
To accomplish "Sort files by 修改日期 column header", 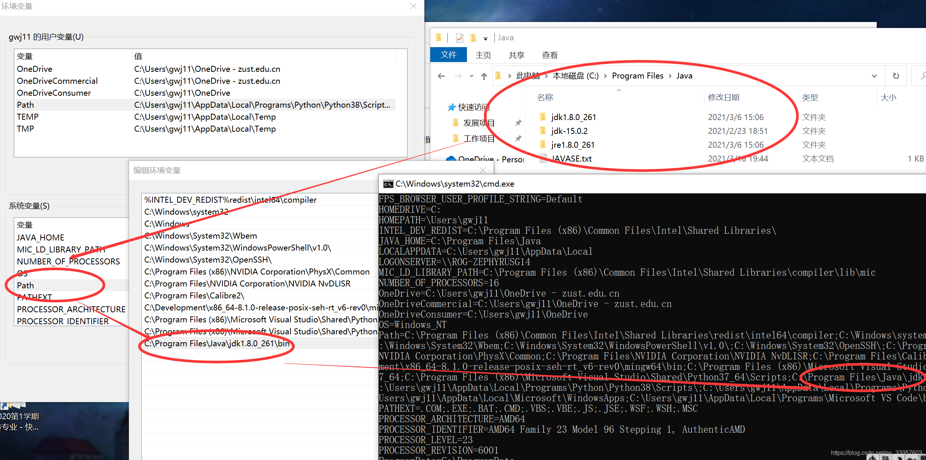I will [x=724, y=98].
